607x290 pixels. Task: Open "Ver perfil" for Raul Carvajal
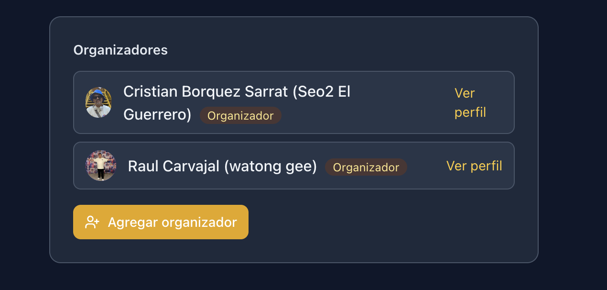click(474, 166)
